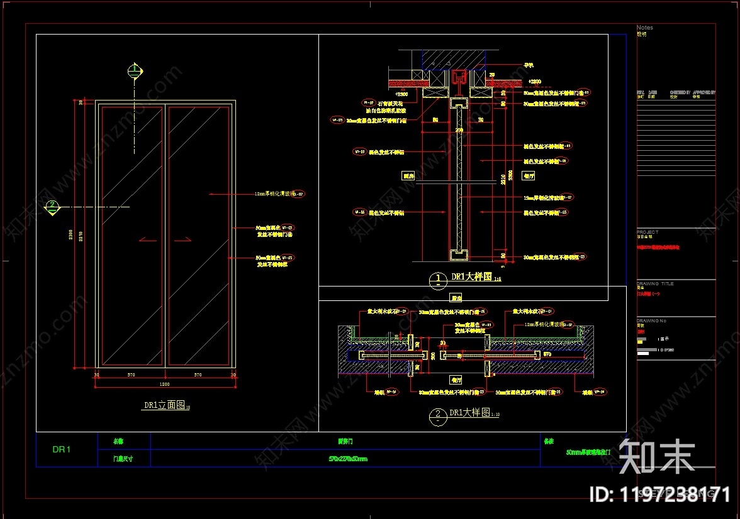Click the DRAWING TITLE label in title block

pos(655,283)
